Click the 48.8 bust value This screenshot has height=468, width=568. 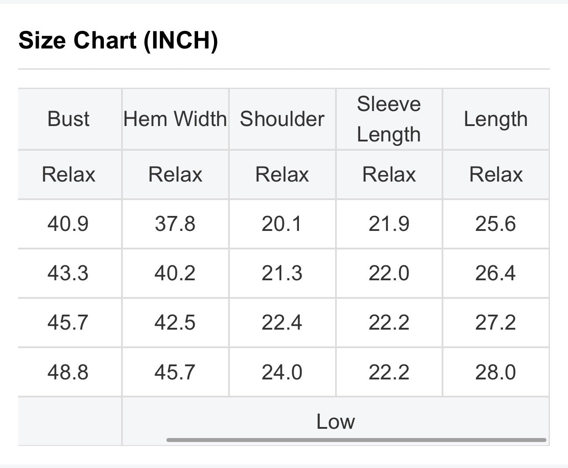[x=68, y=372]
